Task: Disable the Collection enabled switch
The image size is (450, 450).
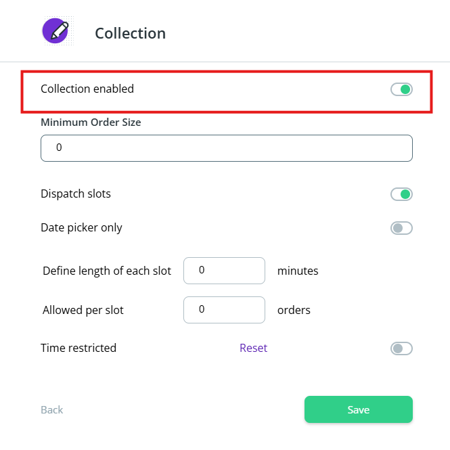Action: (401, 89)
